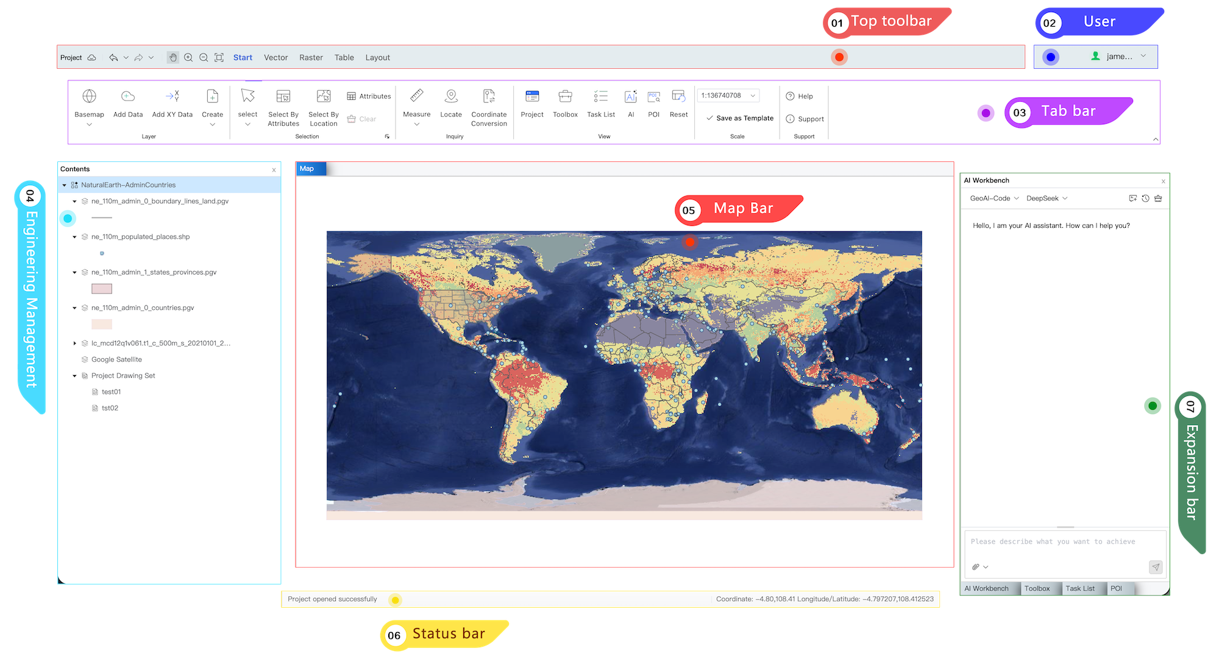Click the states_provinces layer color swatch

[x=102, y=289]
